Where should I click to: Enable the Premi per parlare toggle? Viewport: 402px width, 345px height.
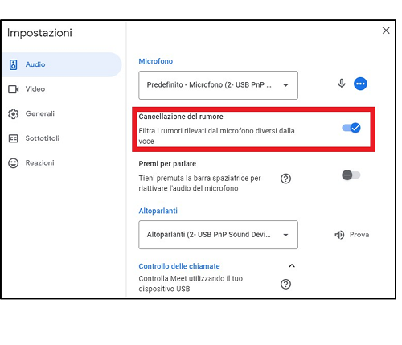pos(351,175)
